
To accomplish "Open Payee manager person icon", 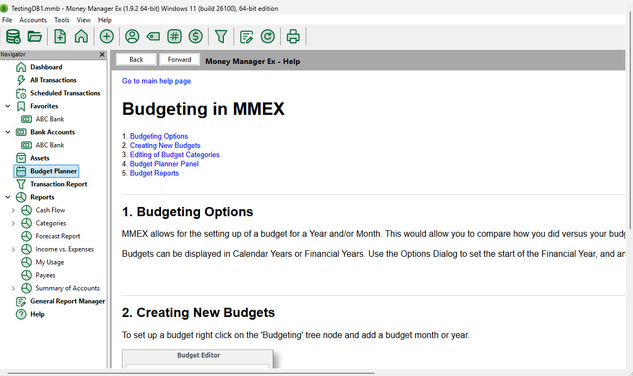I will pos(132,36).
